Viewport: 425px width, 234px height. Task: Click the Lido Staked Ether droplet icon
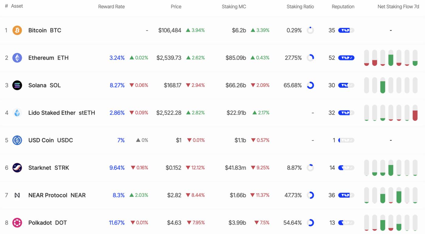17,113
